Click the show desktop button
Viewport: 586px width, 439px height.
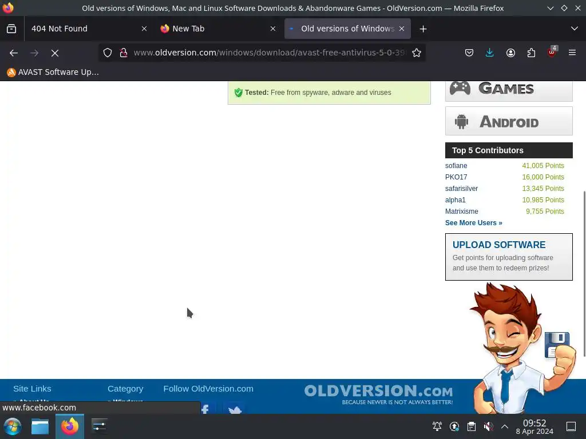coord(571,426)
